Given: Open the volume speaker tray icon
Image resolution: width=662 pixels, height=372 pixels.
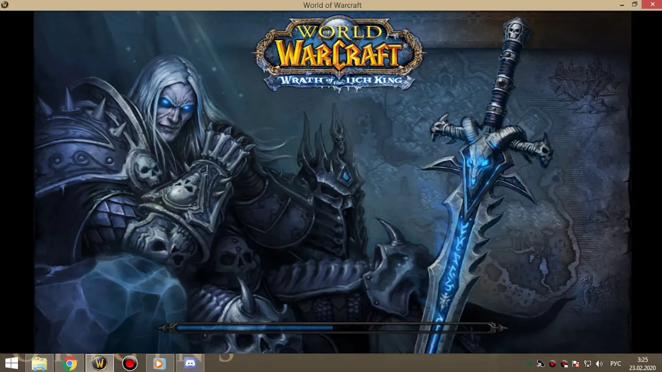Looking at the screenshot, I should (x=599, y=364).
